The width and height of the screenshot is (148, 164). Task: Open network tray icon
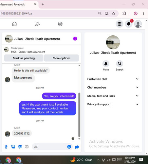pyautogui.click(x=114, y=160)
